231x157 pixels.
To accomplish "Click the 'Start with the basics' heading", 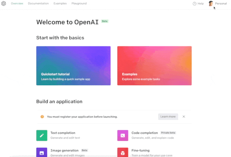I will tap(60, 38).
